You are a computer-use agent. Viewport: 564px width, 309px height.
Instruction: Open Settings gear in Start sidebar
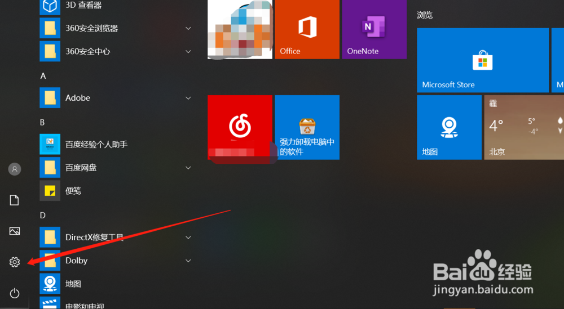pyautogui.click(x=15, y=262)
